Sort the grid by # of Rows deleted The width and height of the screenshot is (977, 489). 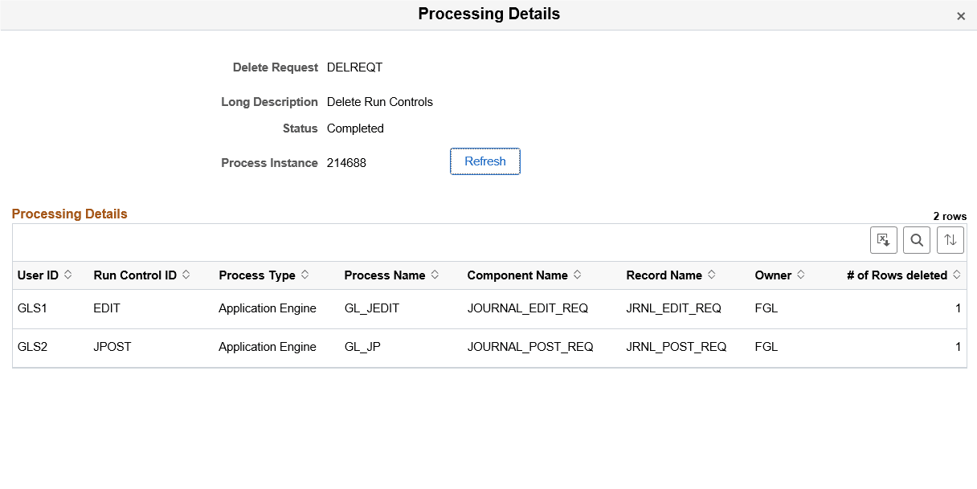(897, 275)
